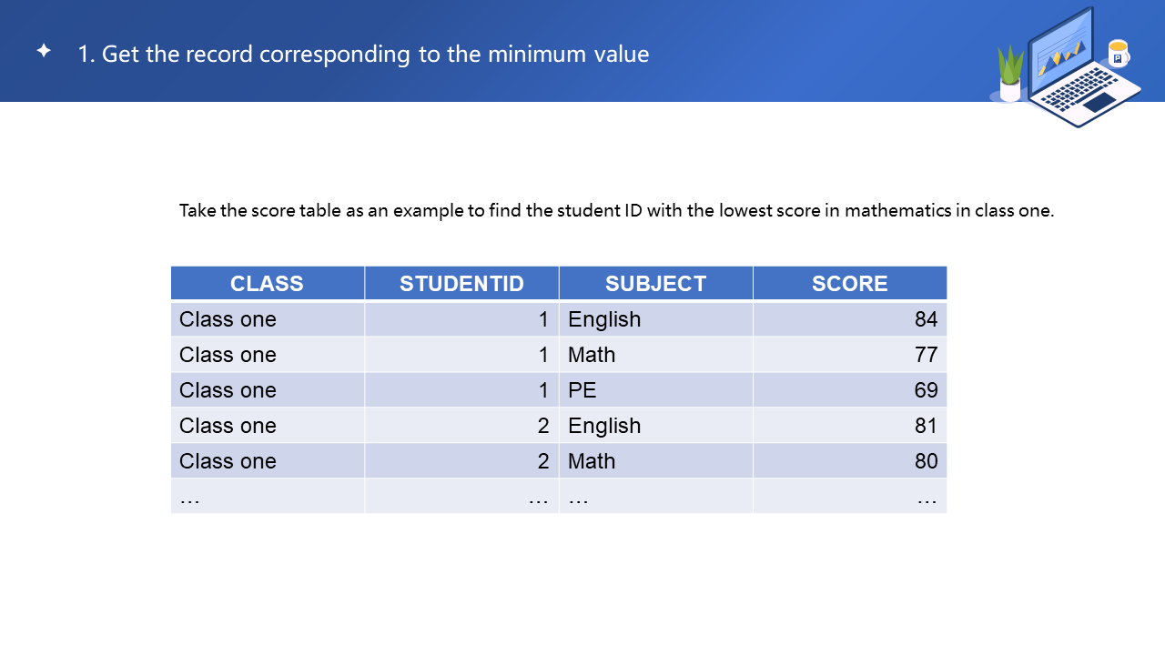Select the CLASS column header
The width and height of the screenshot is (1165, 655).
click(x=267, y=283)
